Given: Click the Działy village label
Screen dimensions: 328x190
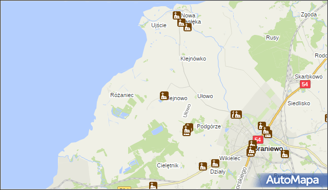Looking at the screenshot, I should pos(218,172).
